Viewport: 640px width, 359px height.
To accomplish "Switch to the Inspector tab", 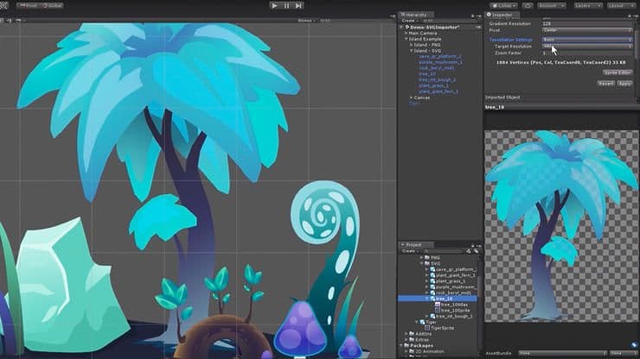I will pos(500,15).
